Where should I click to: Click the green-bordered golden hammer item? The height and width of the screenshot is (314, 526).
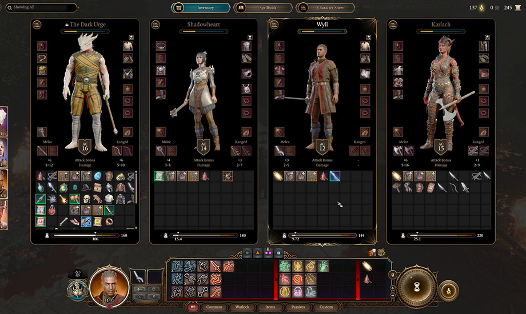(x=74, y=199)
